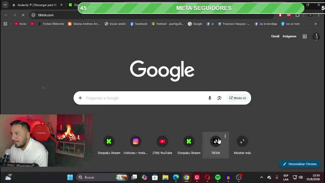This screenshot has width=325, height=183.
Task: Open Modo IA
Action: click(238, 98)
